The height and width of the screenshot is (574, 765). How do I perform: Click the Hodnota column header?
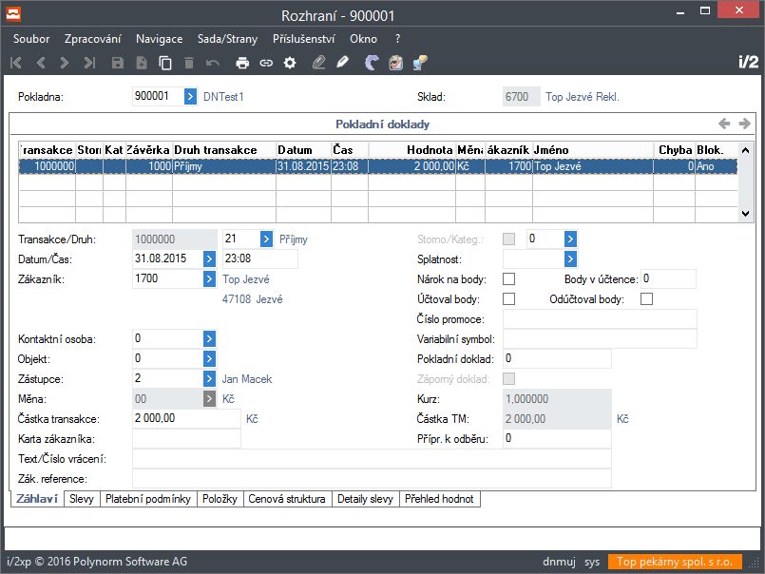(x=411, y=150)
